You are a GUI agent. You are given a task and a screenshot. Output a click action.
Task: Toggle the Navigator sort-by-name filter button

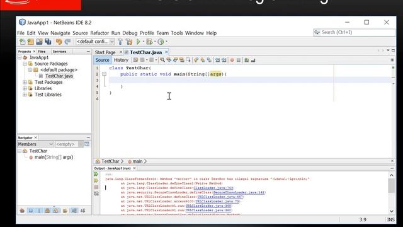74,211
